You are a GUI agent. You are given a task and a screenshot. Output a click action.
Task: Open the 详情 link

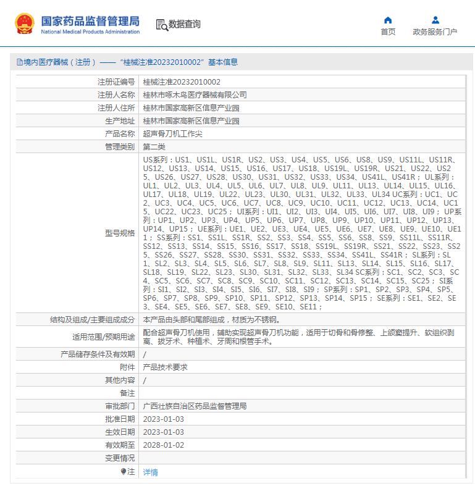150,472
